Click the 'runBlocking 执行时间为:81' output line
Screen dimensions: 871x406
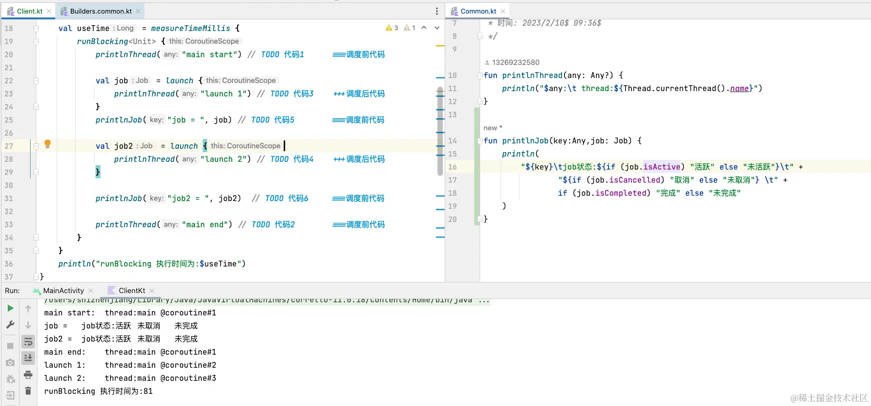point(98,391)
